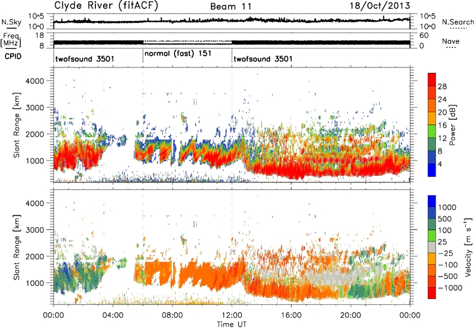Click the '18' frequency axis tick

point(40,36)
